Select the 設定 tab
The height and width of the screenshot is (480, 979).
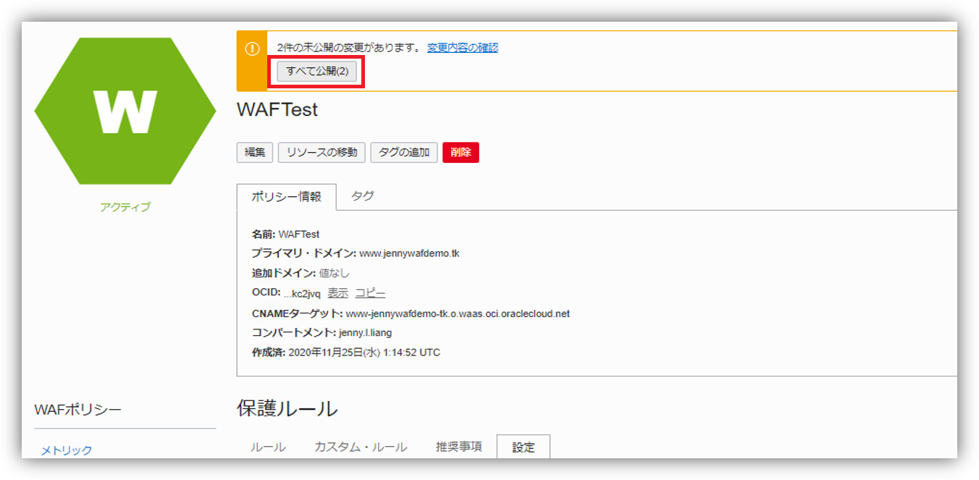(523, 447)
